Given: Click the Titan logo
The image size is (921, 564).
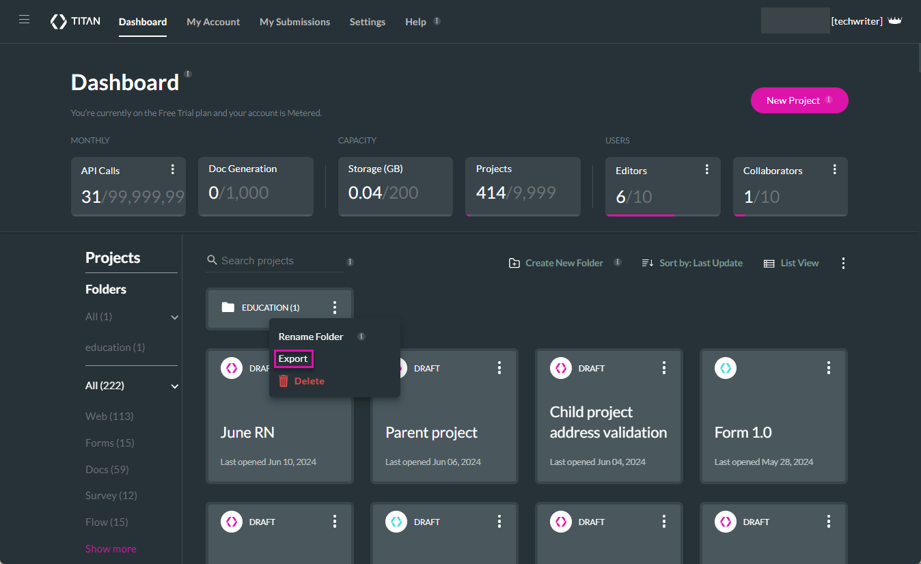Looking at the screenshot, I should [75, 21].
